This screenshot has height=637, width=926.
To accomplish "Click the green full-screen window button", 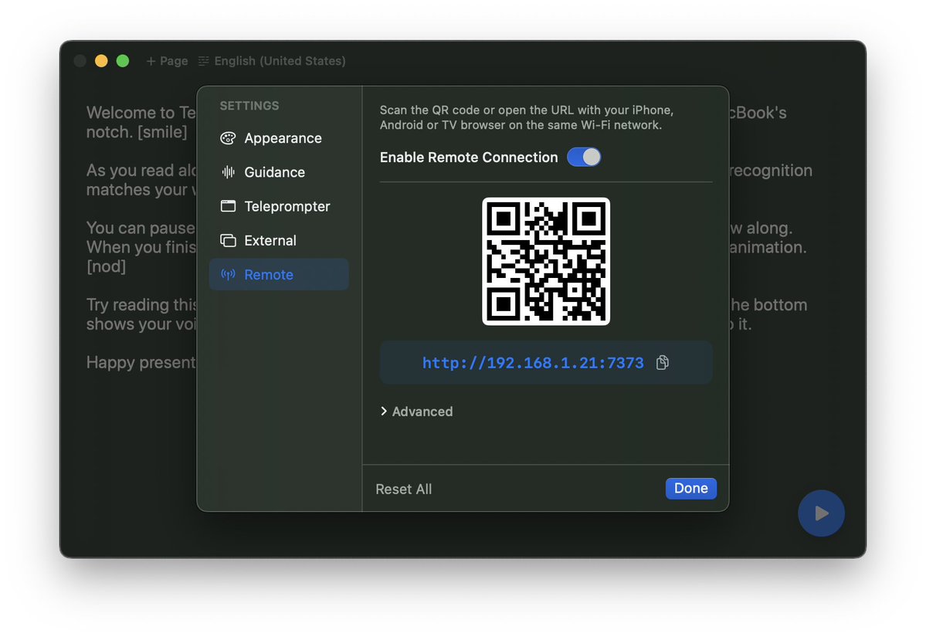I will [123, 61].
